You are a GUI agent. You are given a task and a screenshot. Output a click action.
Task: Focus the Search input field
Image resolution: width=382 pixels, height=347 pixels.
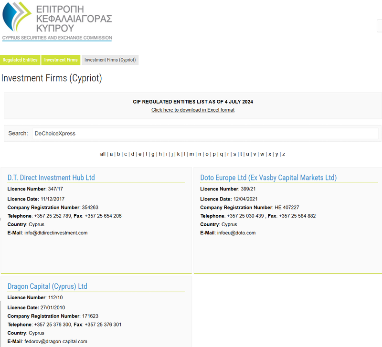(205, 134)
